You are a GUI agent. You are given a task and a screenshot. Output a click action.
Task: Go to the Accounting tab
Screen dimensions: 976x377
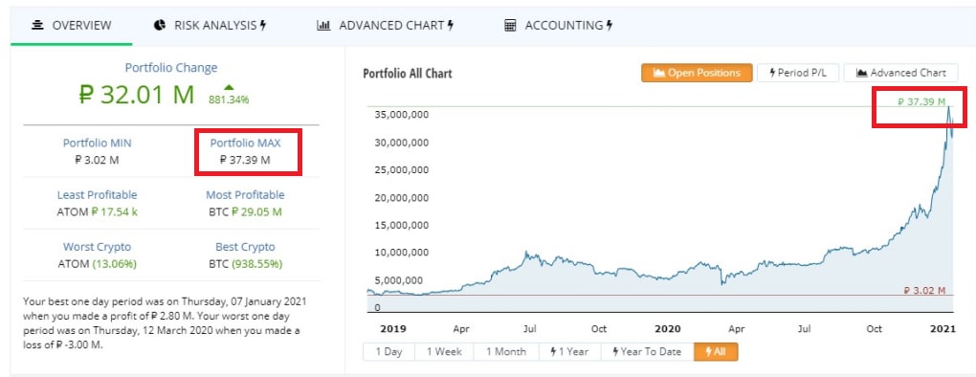pyautogui.click(x=559, y=26)
